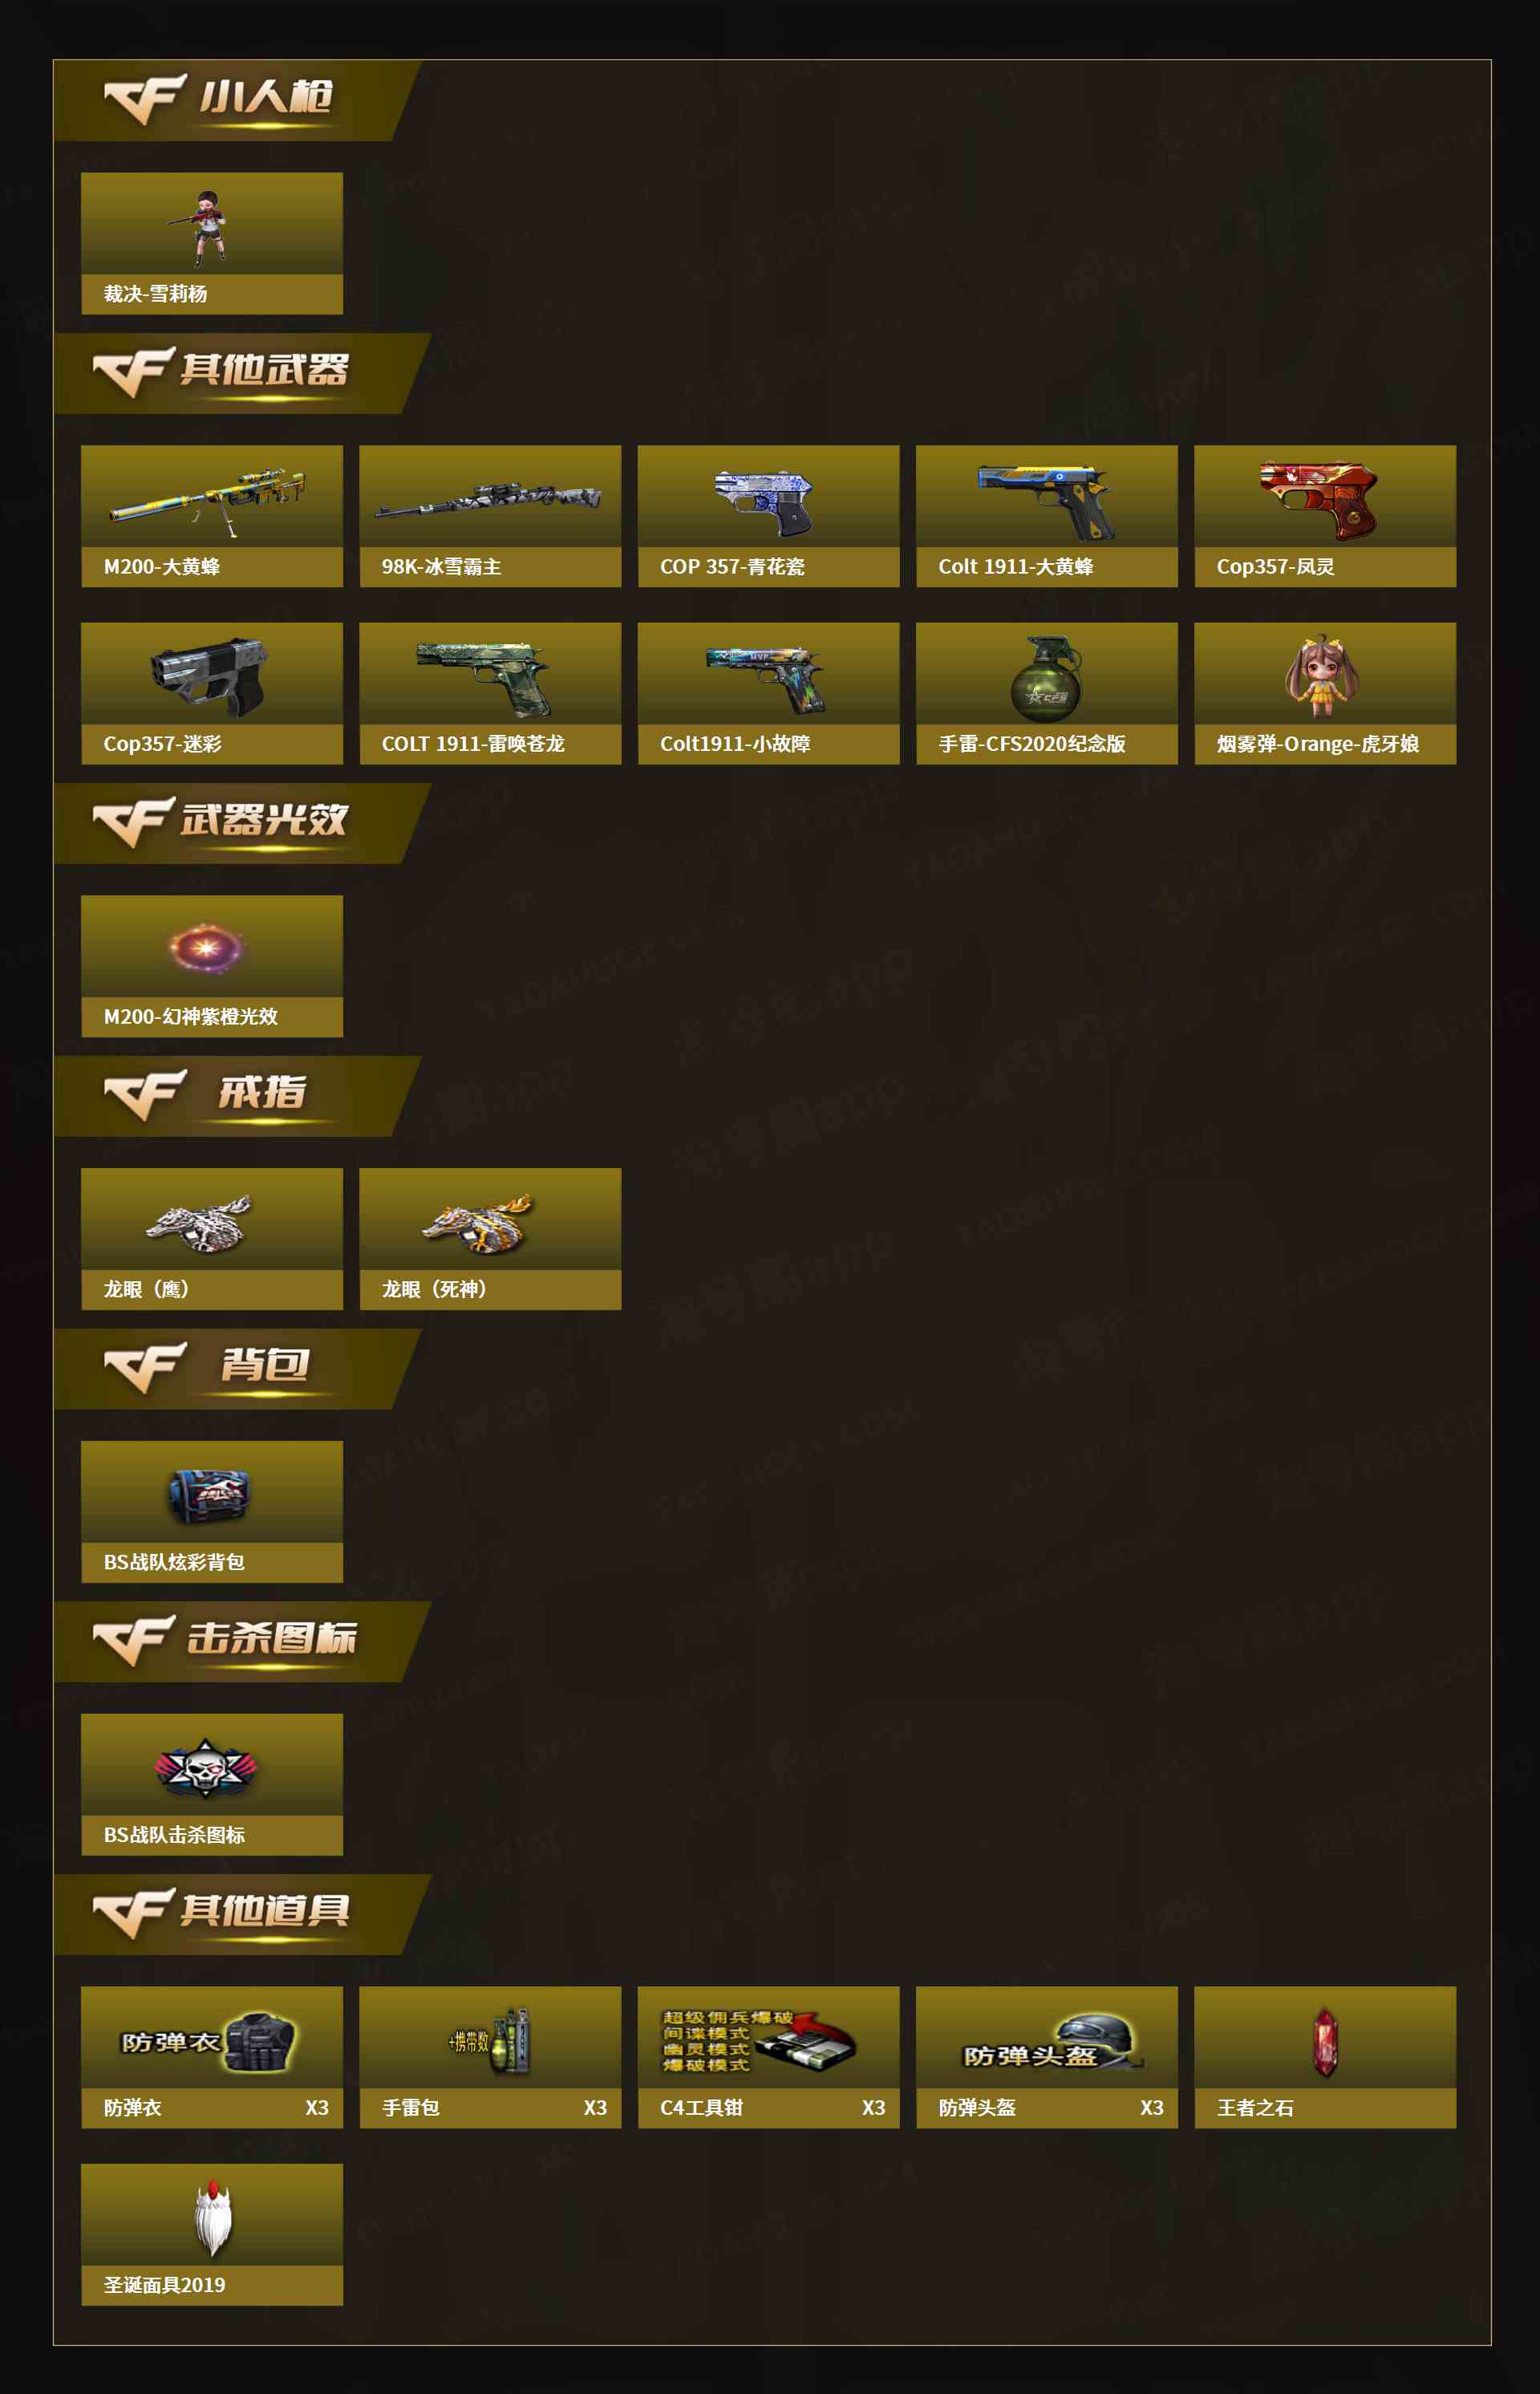
Task: Select the 手雷-CFS2020纪念版 grenade icon
Action: [1046, 679]
